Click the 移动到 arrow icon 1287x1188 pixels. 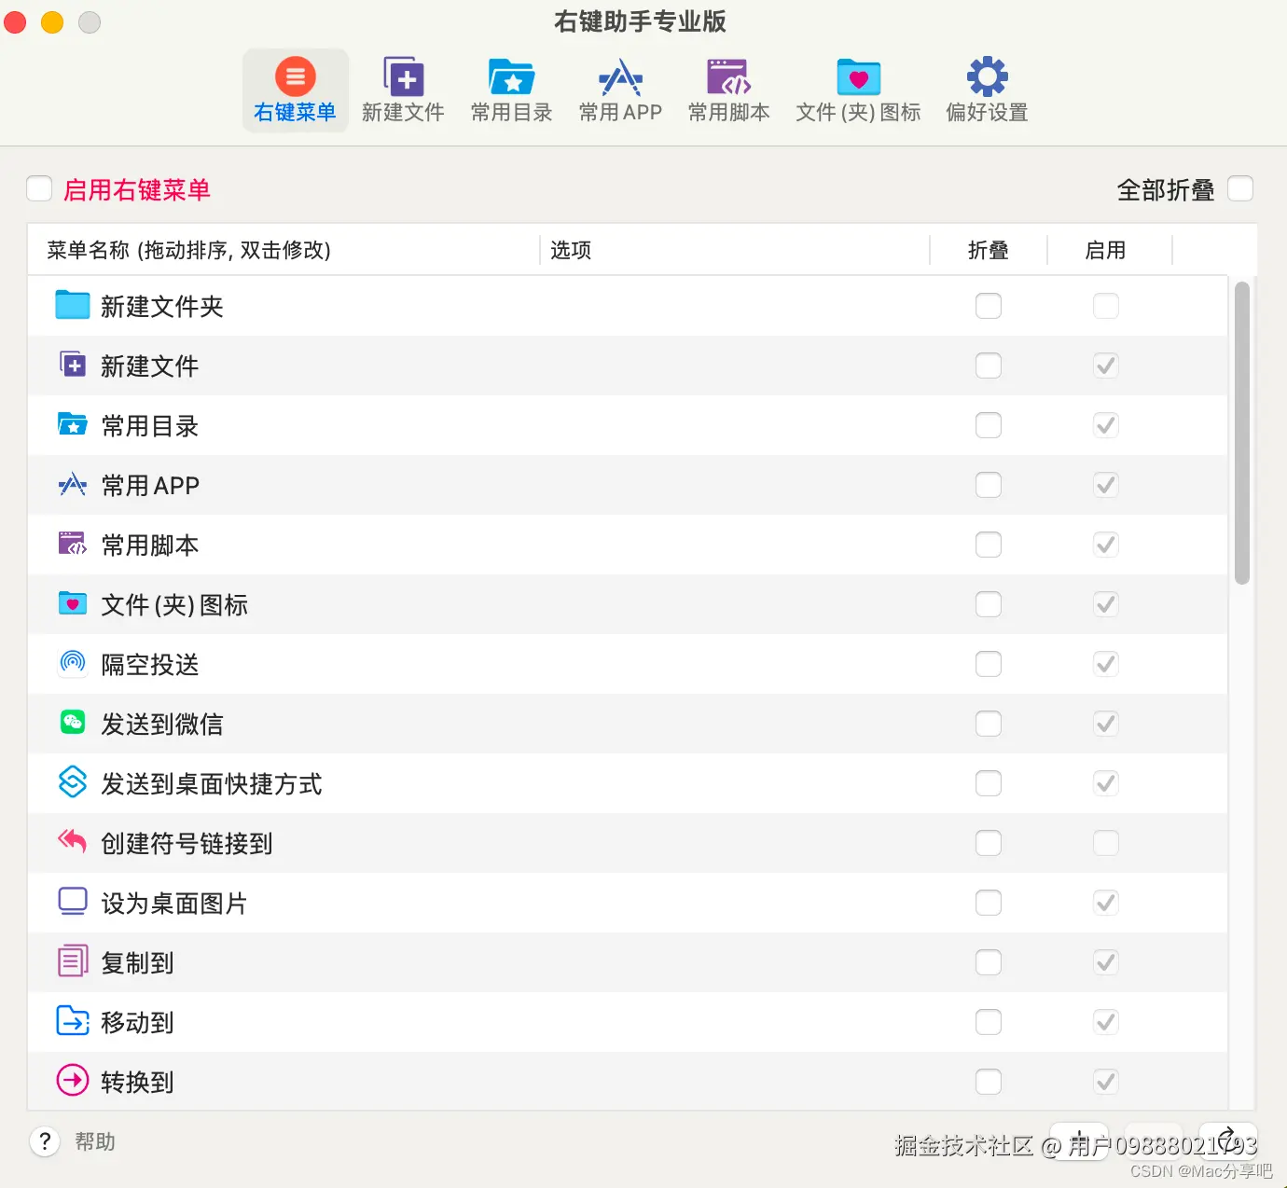pos(72,1021)
